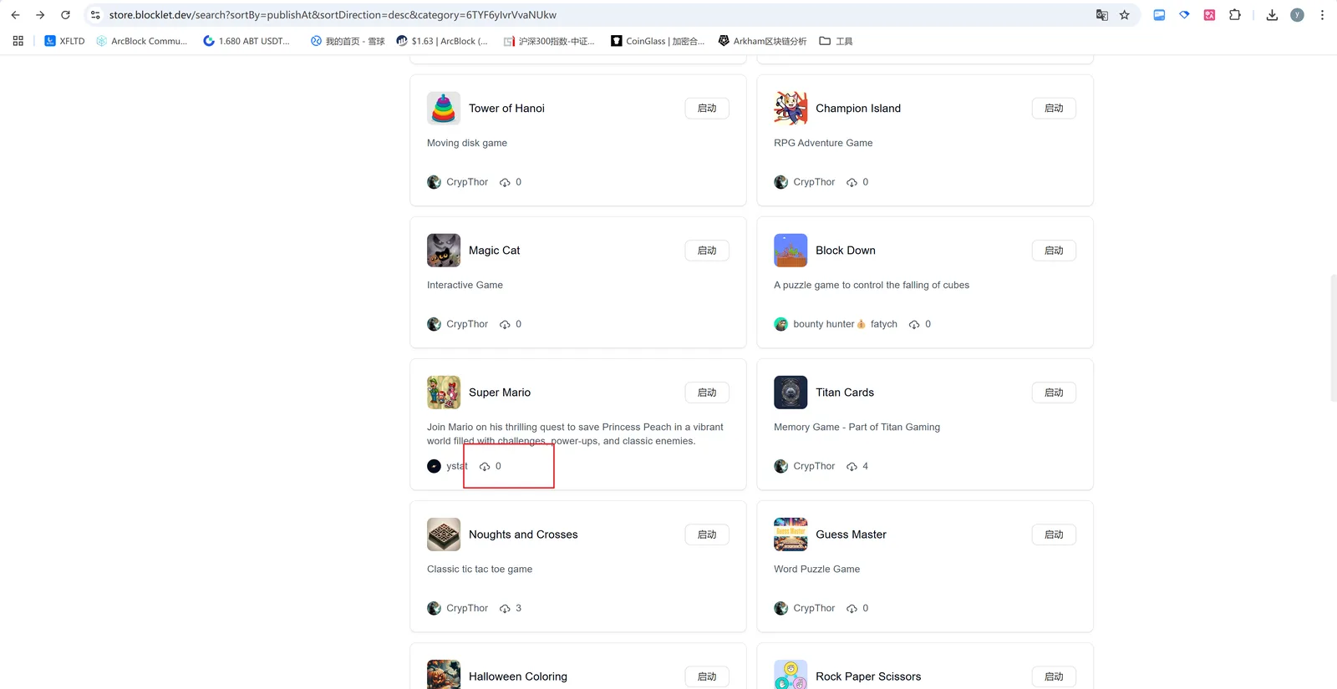Open the 1.680 ABT USDT bookmark
The image size is (1337, 689).
click(247, 41)
